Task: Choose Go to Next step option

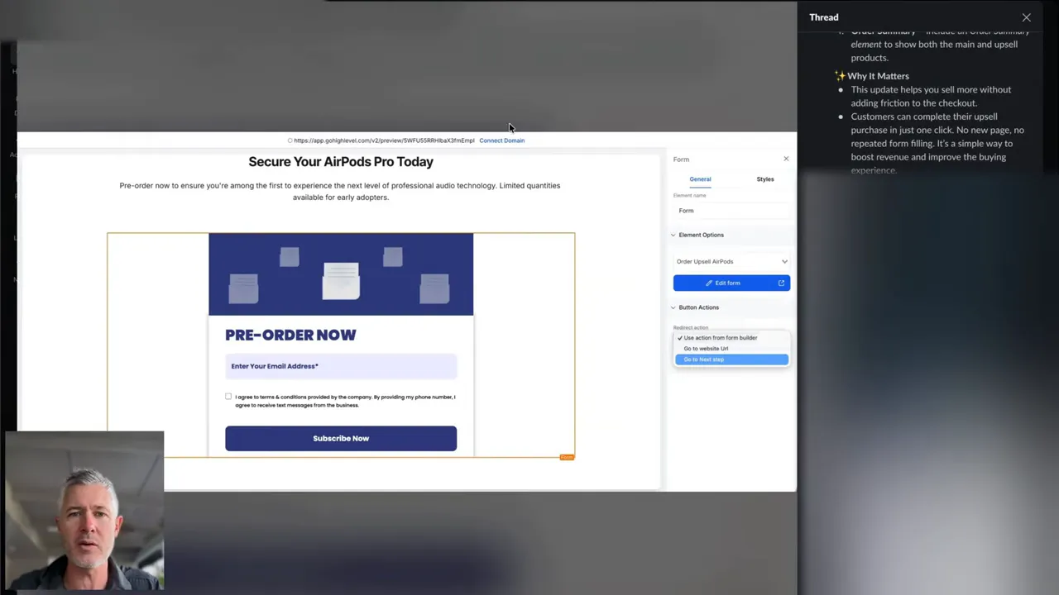Action: tap(731, 359)
